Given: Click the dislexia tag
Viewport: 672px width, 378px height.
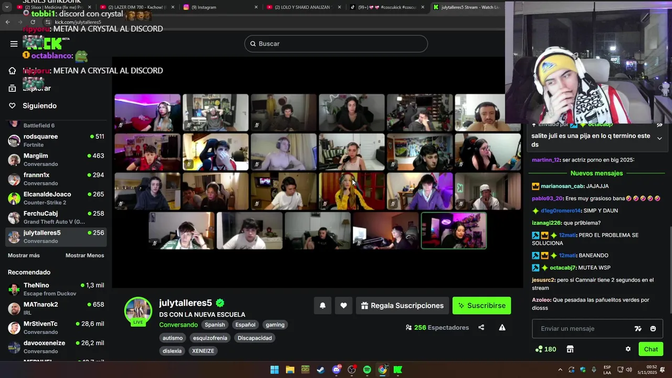Looking at the screenshot, I should click(x=172, y=351).
